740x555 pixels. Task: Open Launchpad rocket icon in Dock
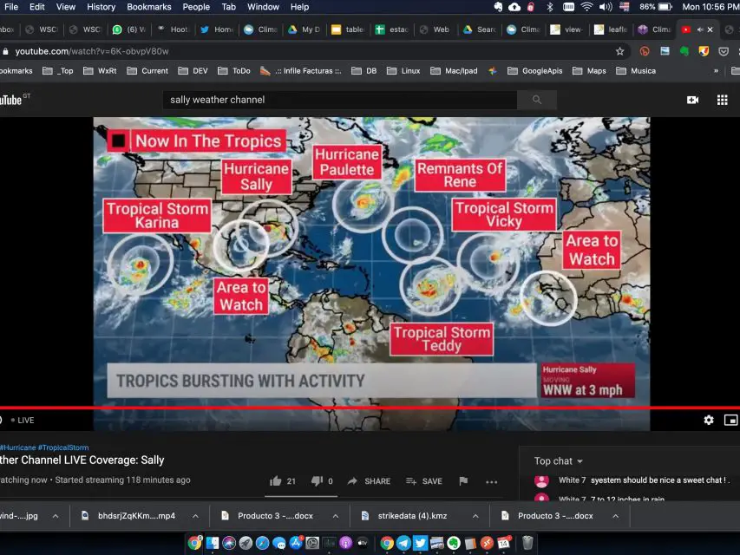point(246,543)
